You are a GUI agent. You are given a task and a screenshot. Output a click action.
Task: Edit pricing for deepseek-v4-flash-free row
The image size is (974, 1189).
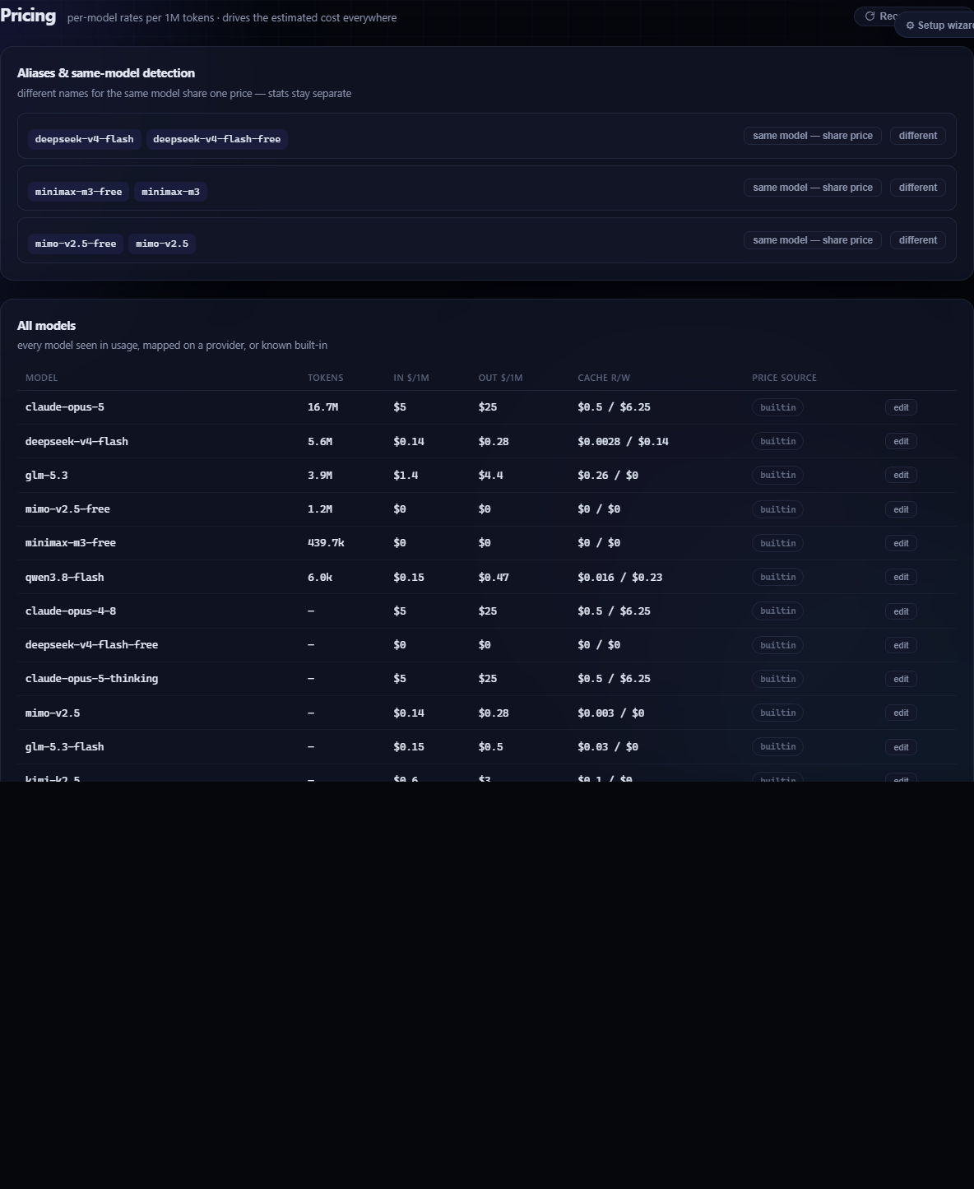point(901,645)
